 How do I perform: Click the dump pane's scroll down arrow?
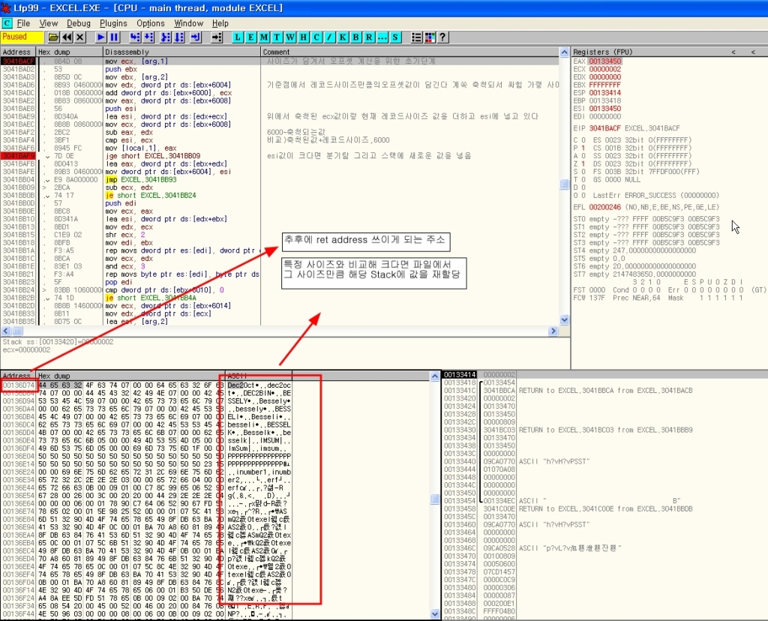tap(434, 613)
